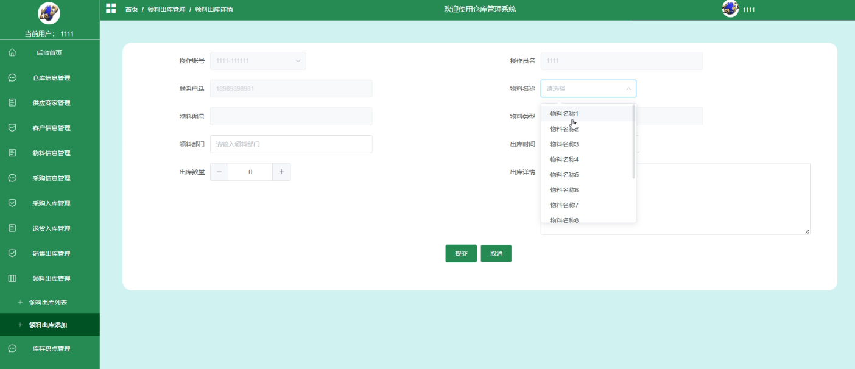Open 物料信息管理 menu

[50, 153]
